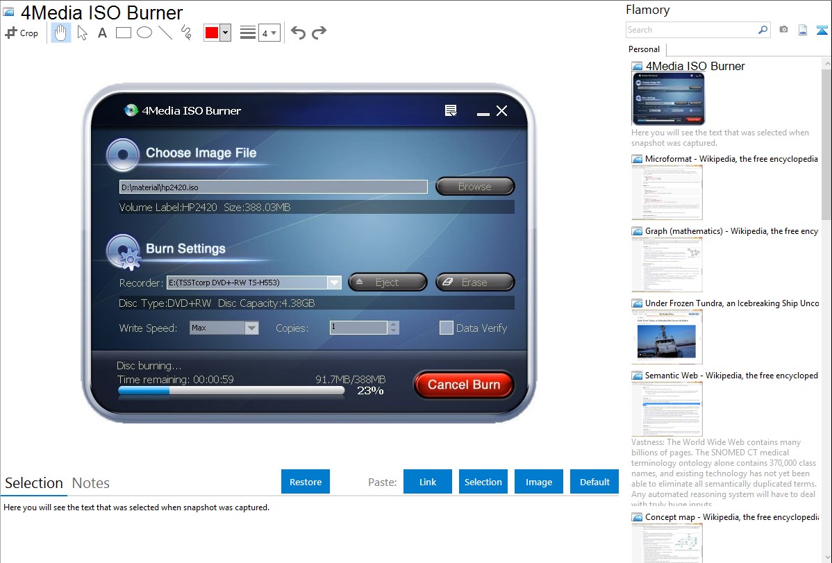This screenshot has height=563, width=832.
Task: Click the camera snapshot icon
Action: click(x=783, y=30)
